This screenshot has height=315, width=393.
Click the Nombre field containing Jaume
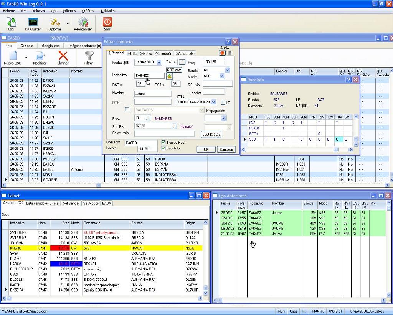click(153, 93)
